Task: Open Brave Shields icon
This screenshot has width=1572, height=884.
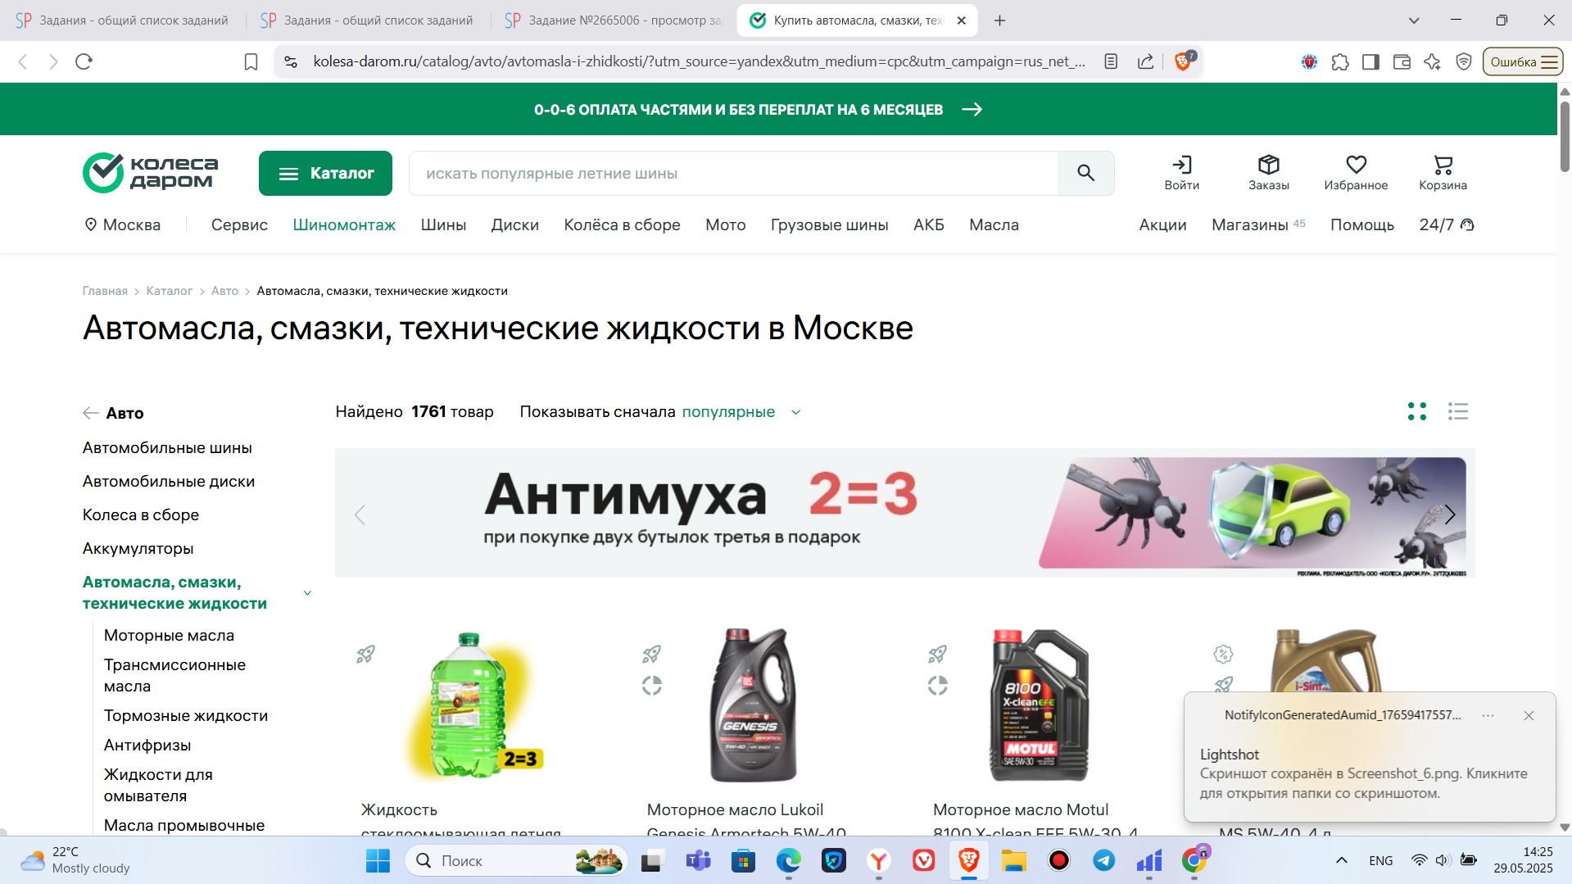Action: 1184,61
